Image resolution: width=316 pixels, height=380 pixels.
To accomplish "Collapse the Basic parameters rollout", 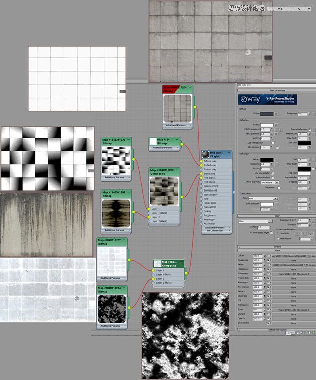I will point(276,90).
